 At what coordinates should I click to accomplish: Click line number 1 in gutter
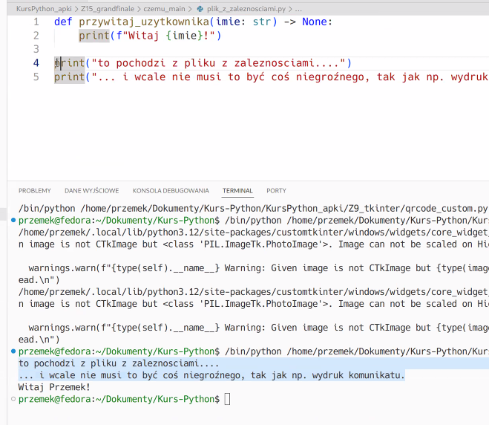pos(36,22)
